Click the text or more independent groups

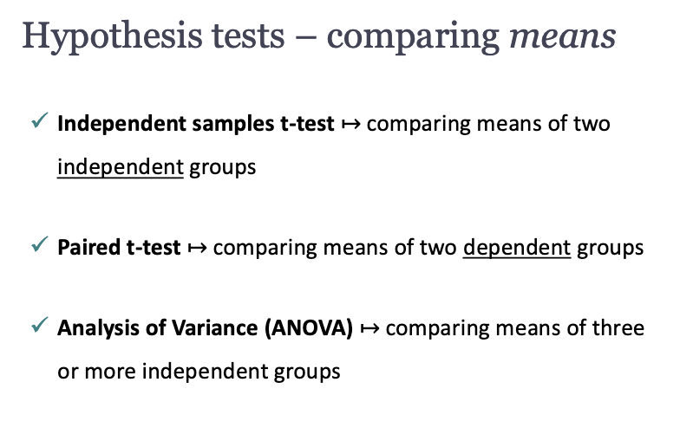coord(199,372)
